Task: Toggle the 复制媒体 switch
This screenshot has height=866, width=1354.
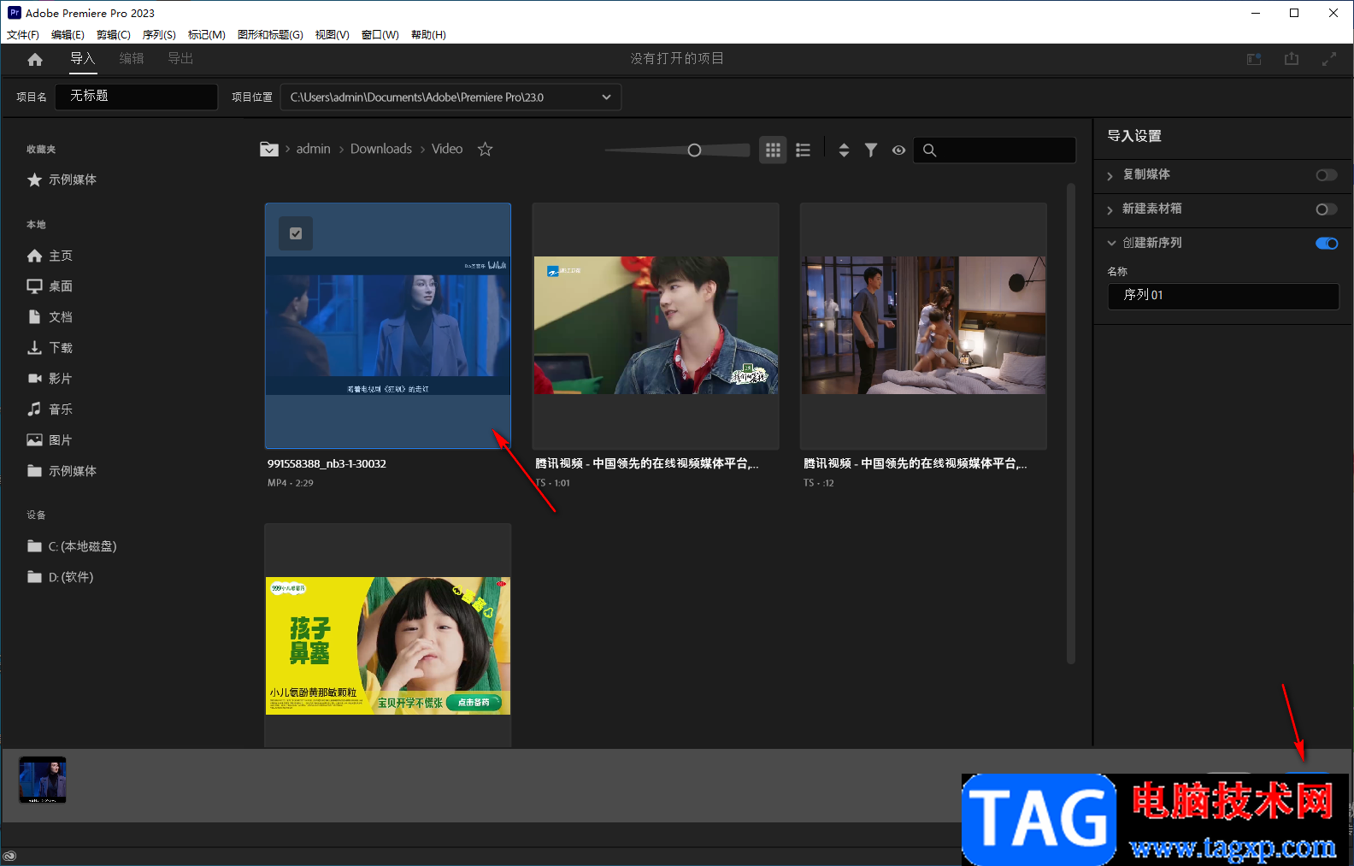Action: click(1326, 175)
